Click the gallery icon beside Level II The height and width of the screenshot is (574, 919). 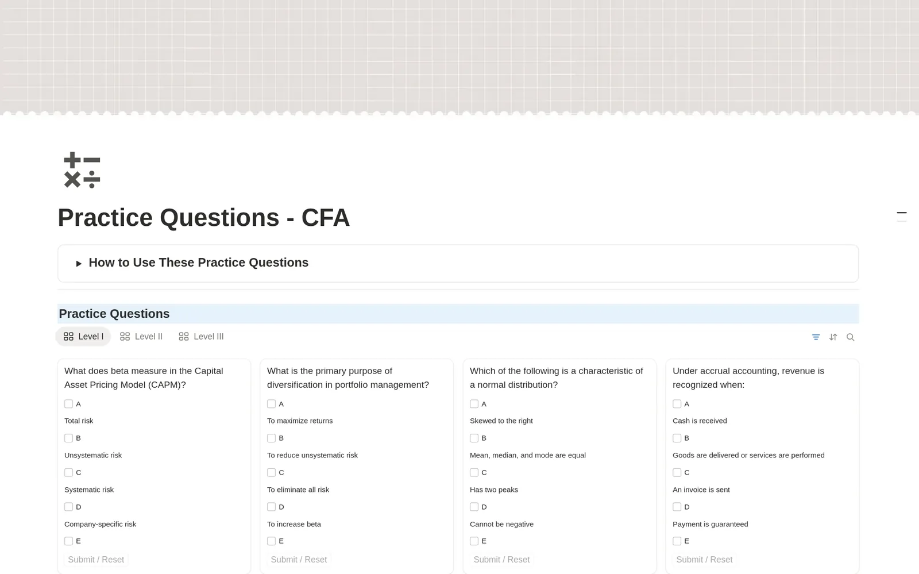125,337
